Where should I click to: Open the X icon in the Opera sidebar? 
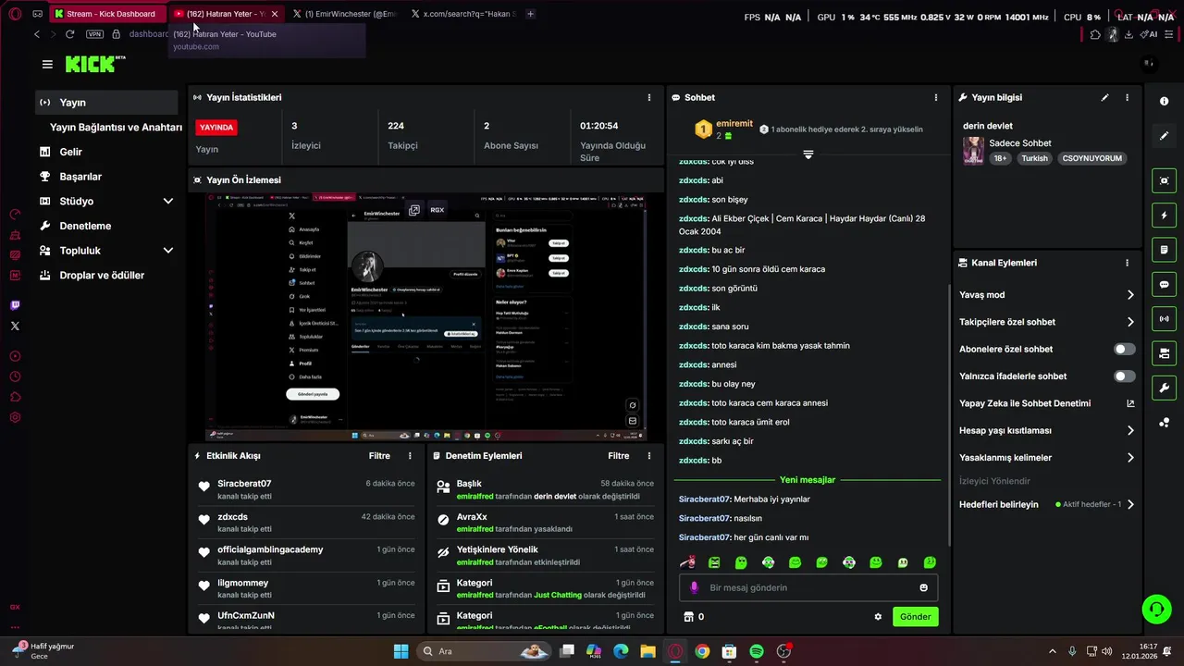[x=15, y=326]
